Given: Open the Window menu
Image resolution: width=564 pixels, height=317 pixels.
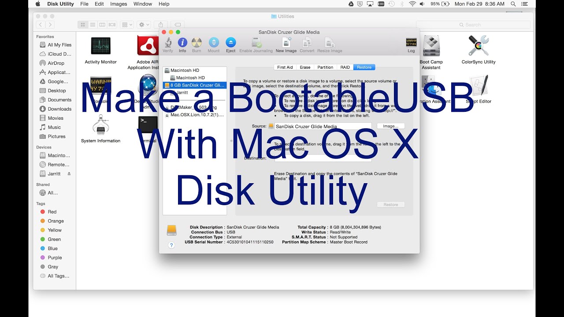Looking at the screenshot, I should point(142,4).
